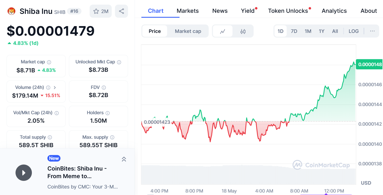Show Max. supply info icon

point(112,137)
